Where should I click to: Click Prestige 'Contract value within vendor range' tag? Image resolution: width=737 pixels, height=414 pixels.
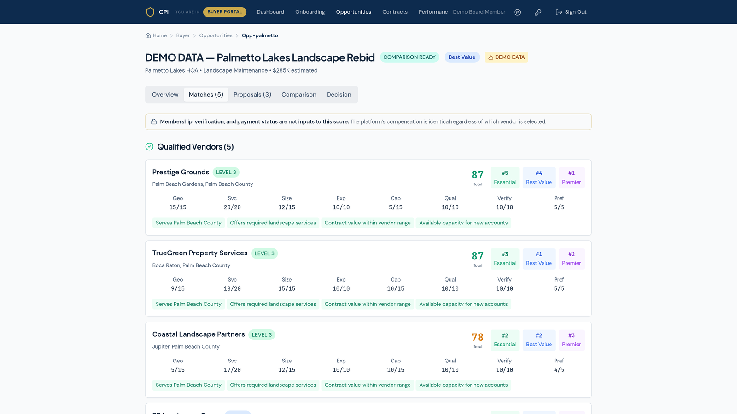point(368,223)
